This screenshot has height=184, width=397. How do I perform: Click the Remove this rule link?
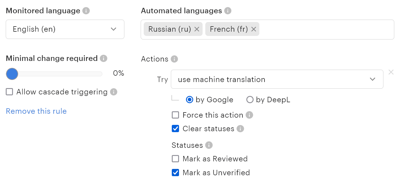pos(36,111)
